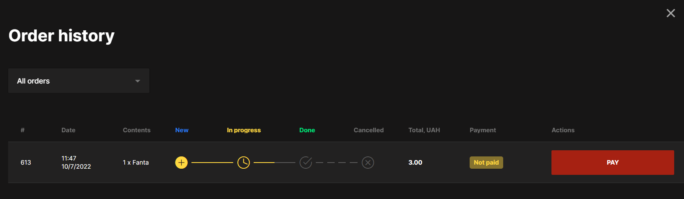Select order number 613
The width and height of the screenshot is (684, 199).
click(26, 163)
